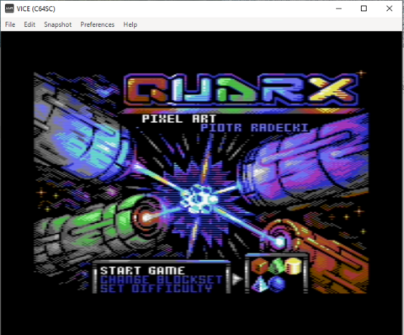Viewport: 404px width, 335px height.
Task: Select CHANGE BLOCKSET option
Action: [162, 279]
